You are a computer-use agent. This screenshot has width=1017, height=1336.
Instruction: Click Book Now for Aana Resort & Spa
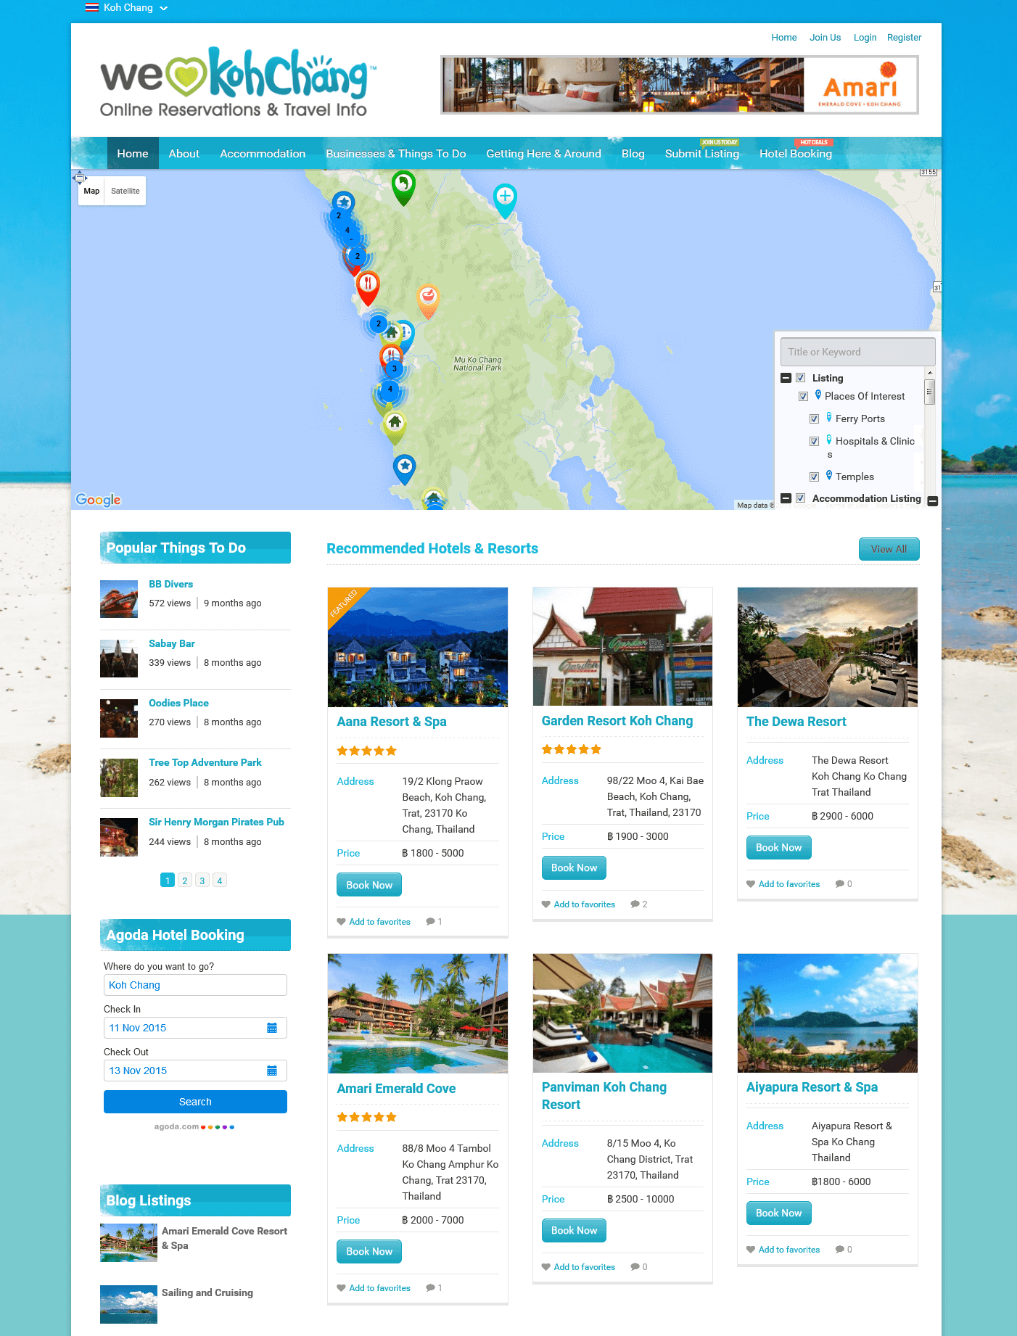click(369, 885)
